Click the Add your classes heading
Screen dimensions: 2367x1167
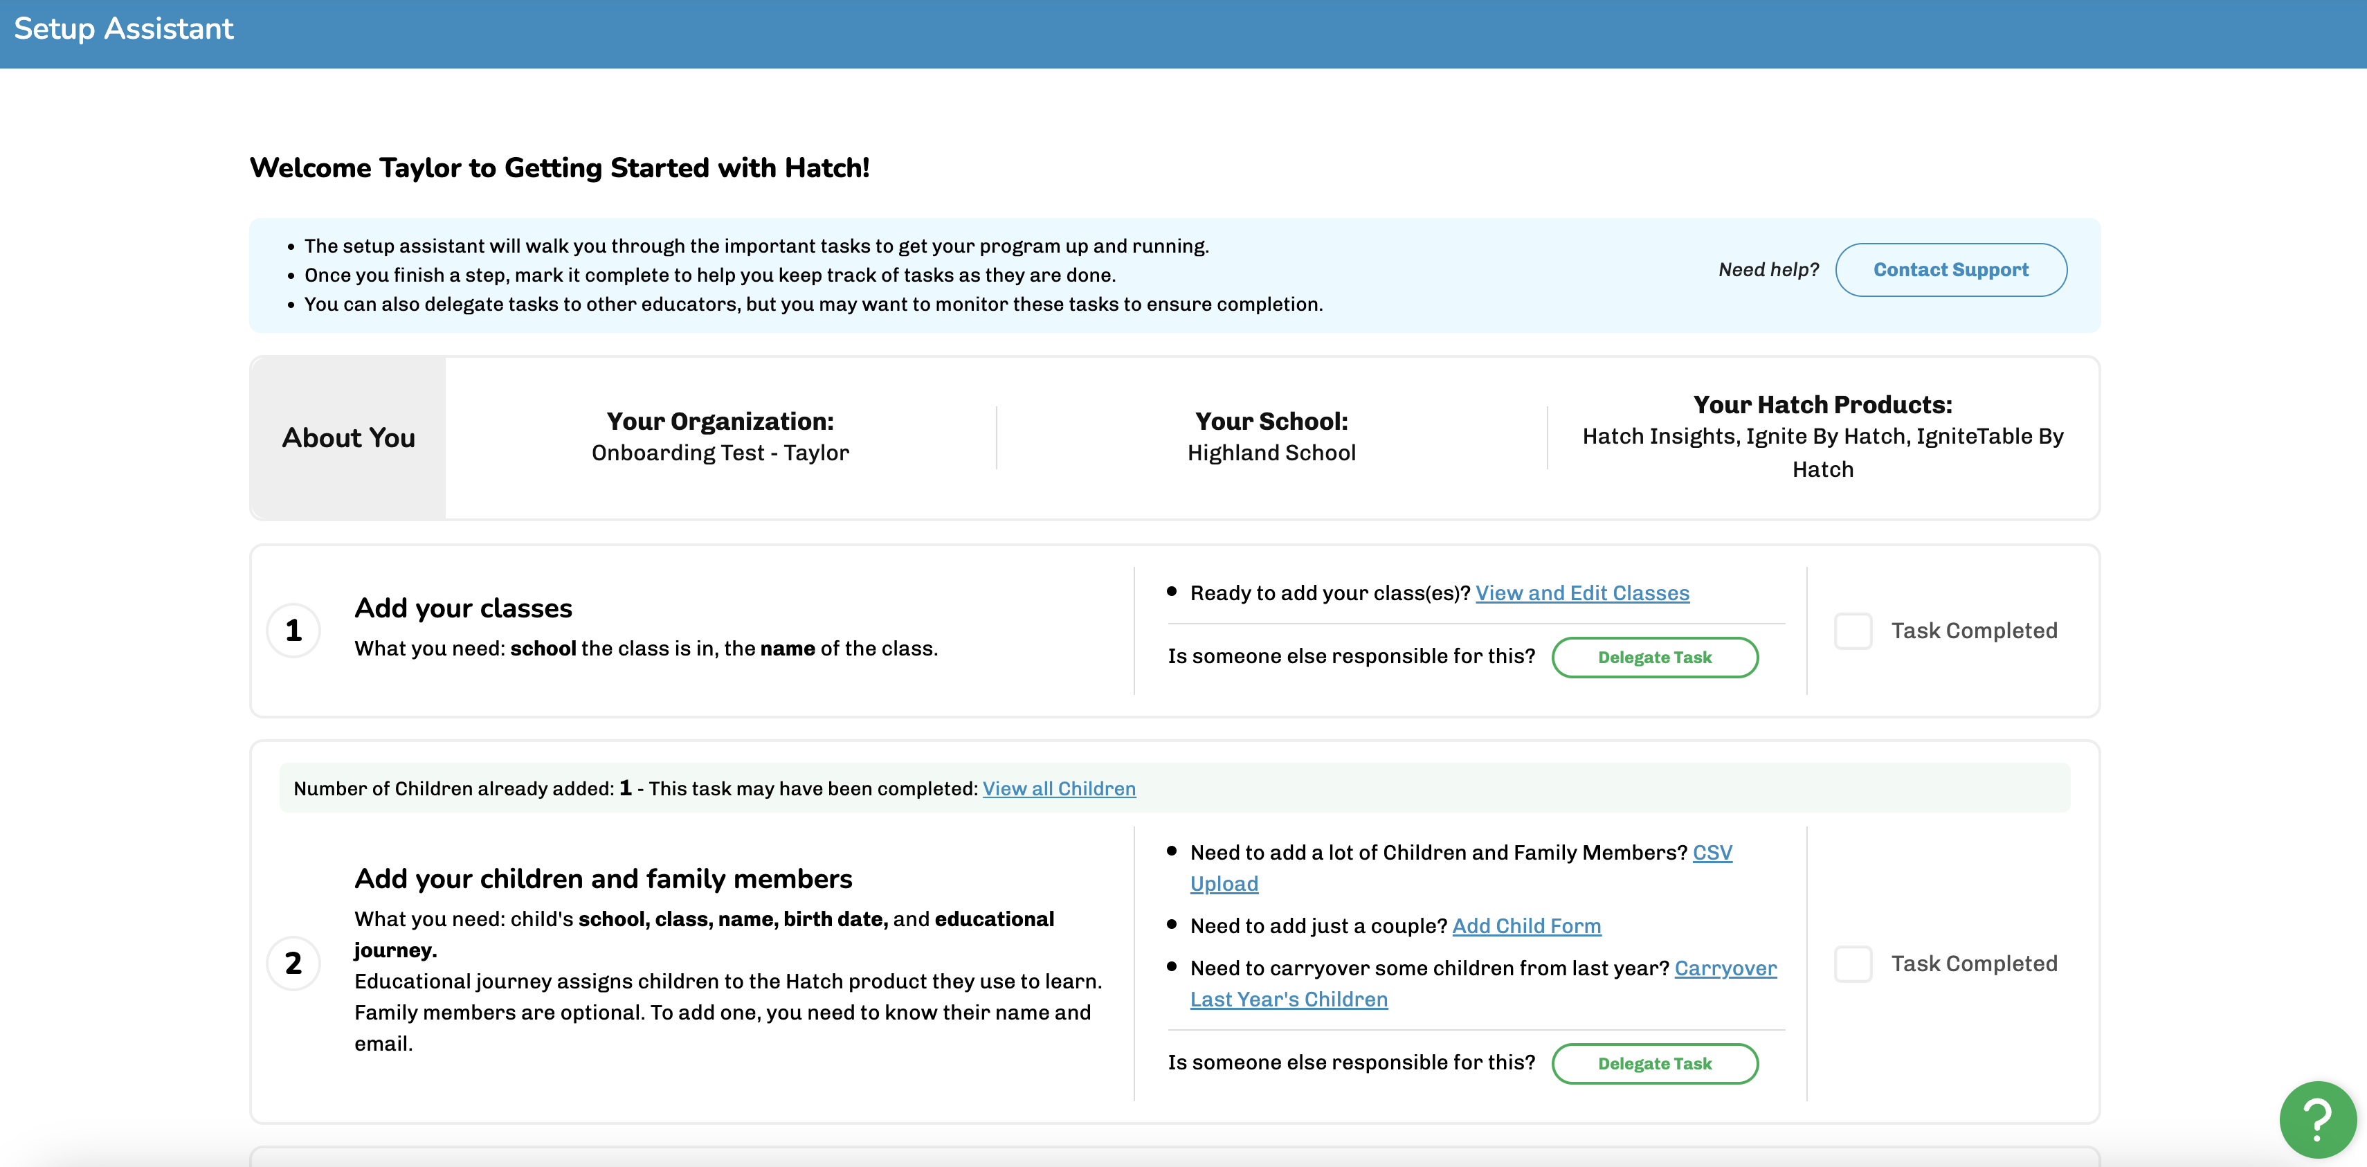pos(463,608)
